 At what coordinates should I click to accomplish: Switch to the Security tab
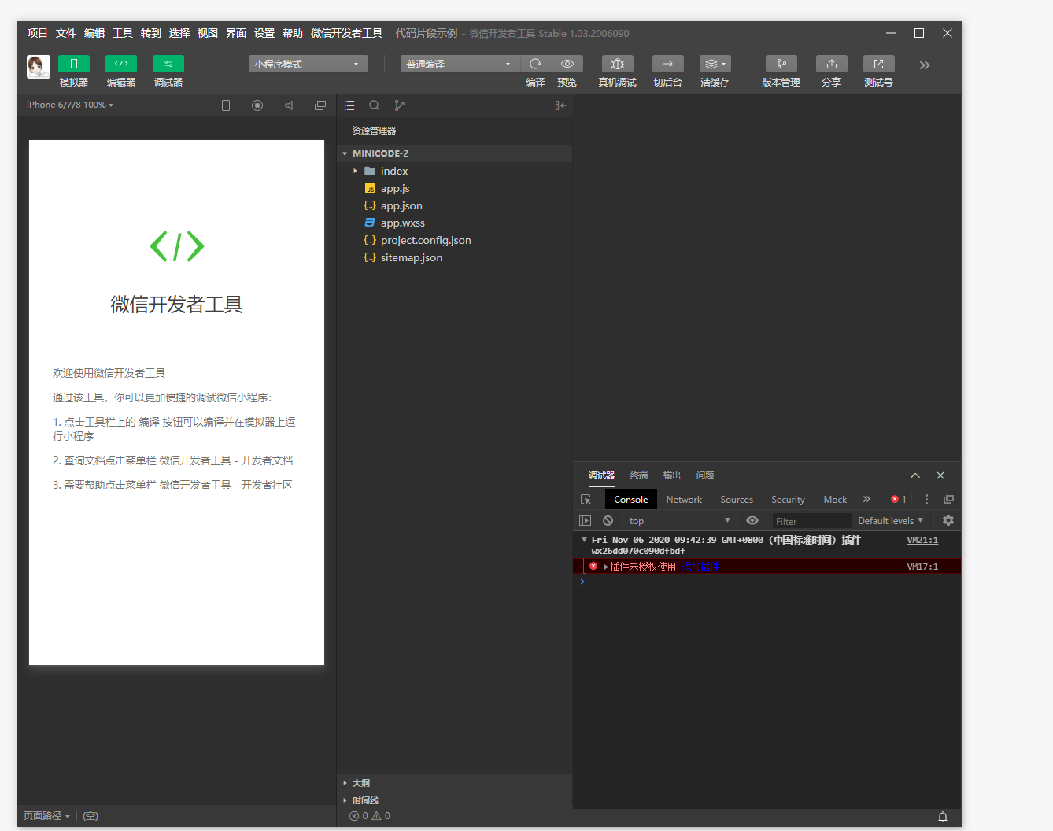[788, 500]
